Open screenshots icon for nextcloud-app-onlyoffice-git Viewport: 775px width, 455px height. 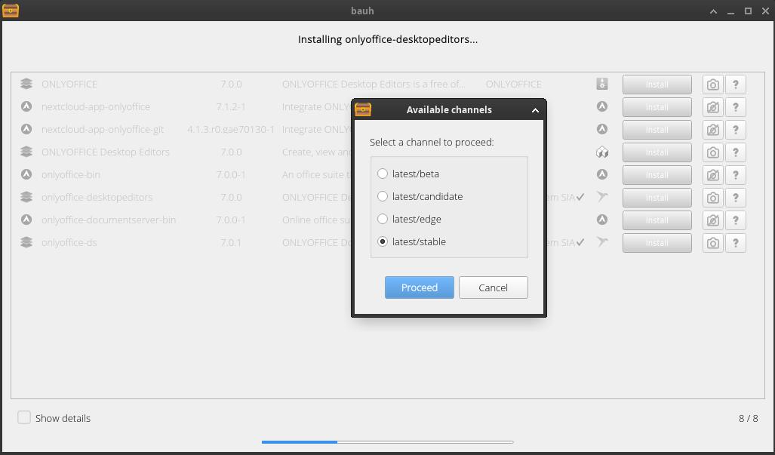(712, 130)
